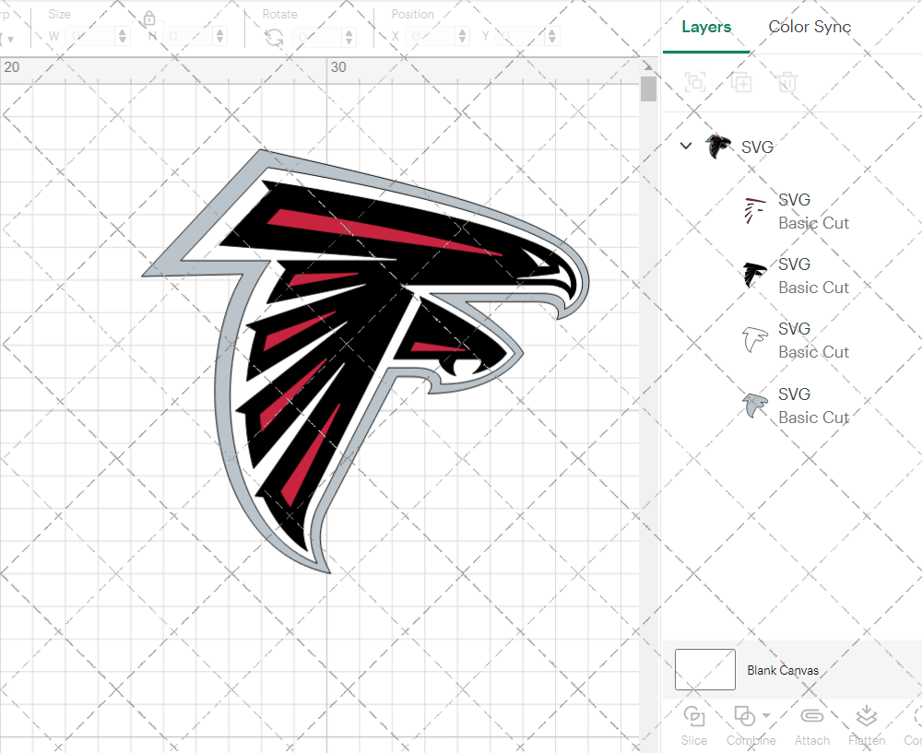Click the Height stepper arrows

pos(220,37)
